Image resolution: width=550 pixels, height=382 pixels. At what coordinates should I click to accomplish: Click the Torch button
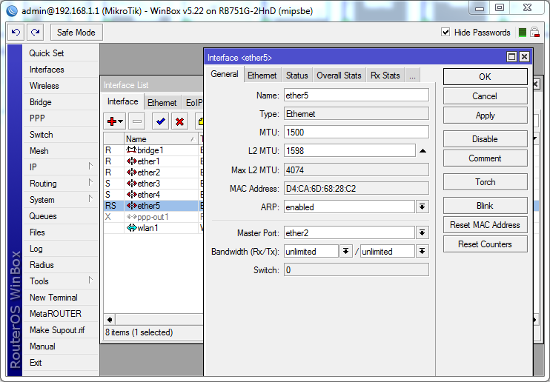click(x=485, y=182)
